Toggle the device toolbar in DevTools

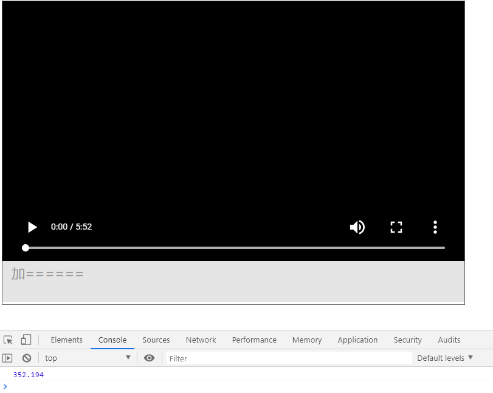25,340
